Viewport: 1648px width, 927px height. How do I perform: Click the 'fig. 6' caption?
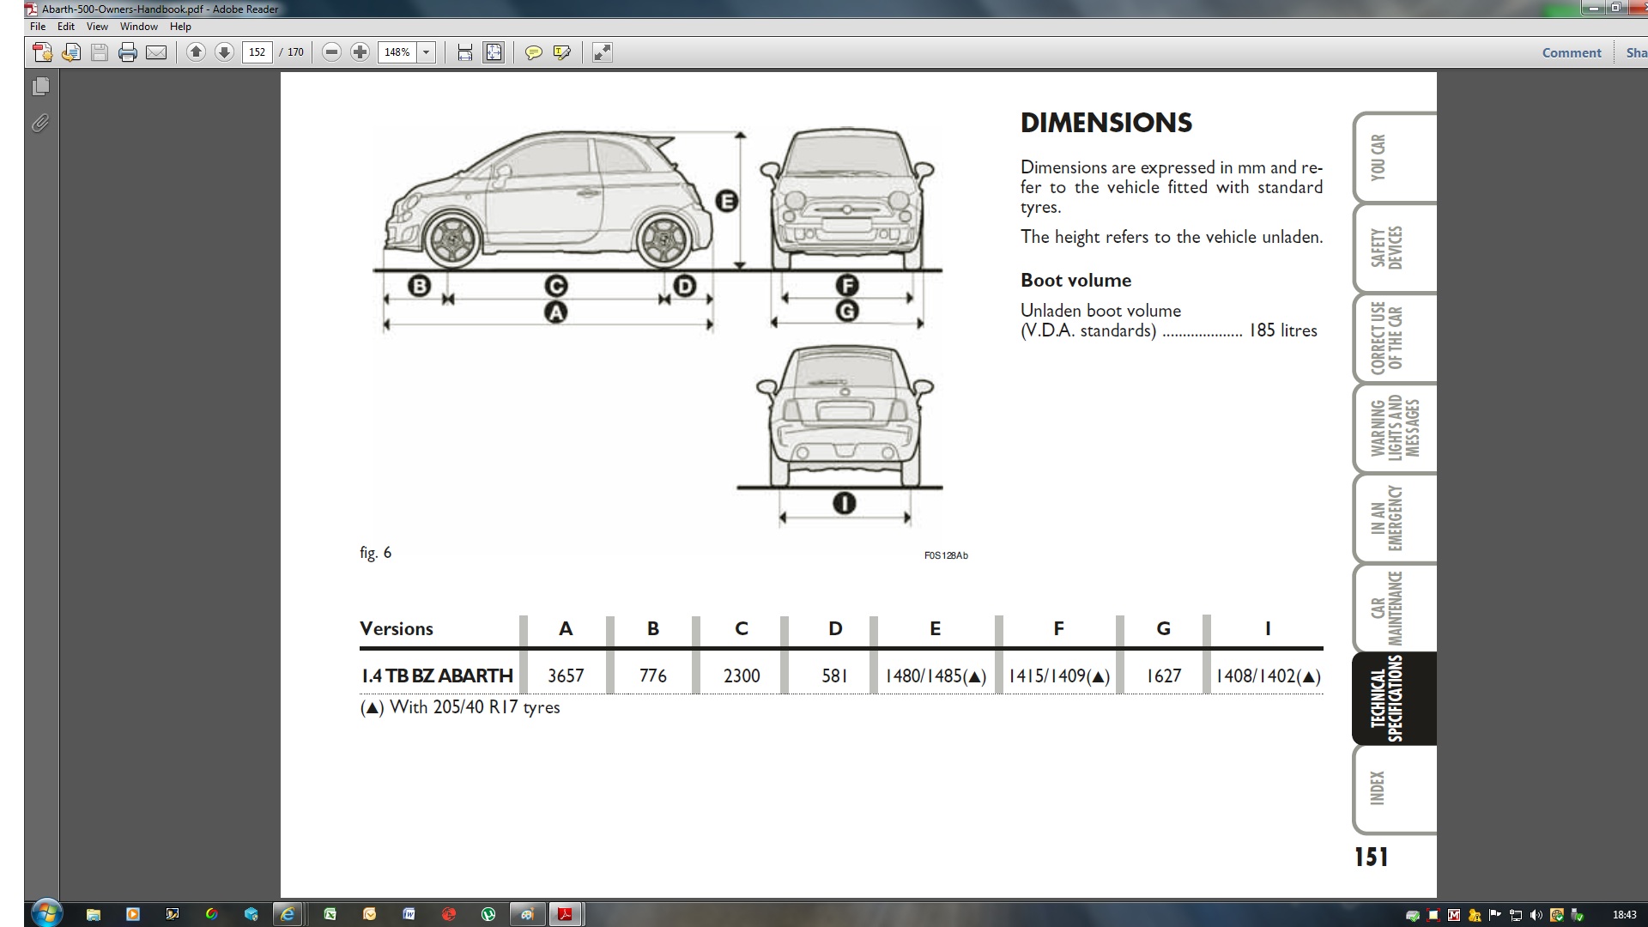375,553
